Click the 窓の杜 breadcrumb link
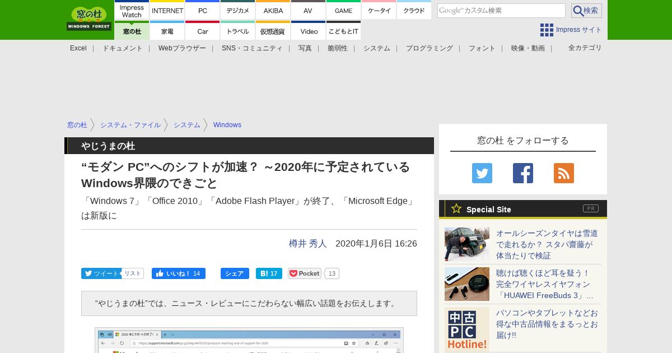Screen dimensions: 672x353 (77, 125)
